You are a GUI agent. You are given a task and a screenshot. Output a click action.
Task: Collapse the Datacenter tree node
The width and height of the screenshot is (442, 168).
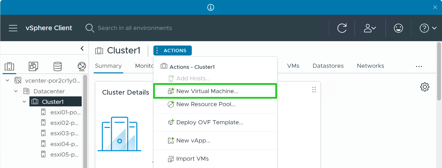(16, 91)
